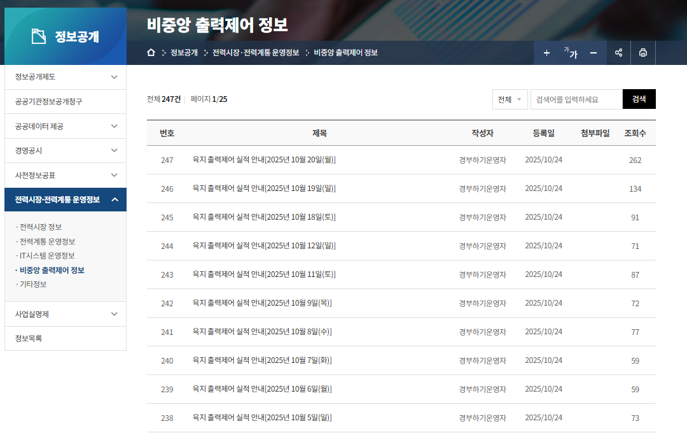
Task: Expand the 경영공시 sidebar menu
Action: [x=66, y=150]
